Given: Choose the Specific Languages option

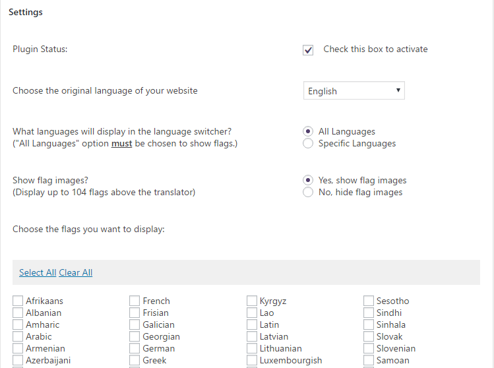Looking at the screenshot, I should (308, 144).
